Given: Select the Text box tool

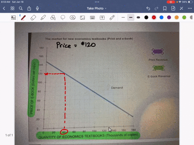Looking at the screenshot, I should tap(102, 18).
